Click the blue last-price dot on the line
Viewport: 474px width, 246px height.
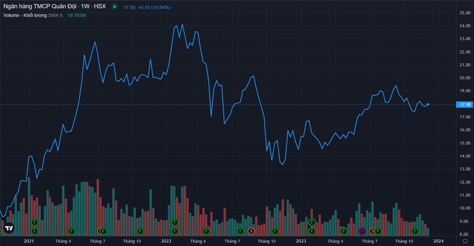[x=428, y=104]
